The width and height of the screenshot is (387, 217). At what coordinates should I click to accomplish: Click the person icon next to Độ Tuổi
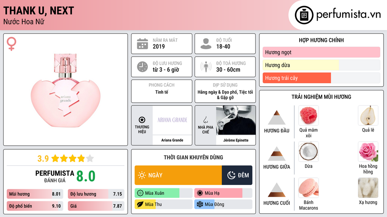coord(206,44)
